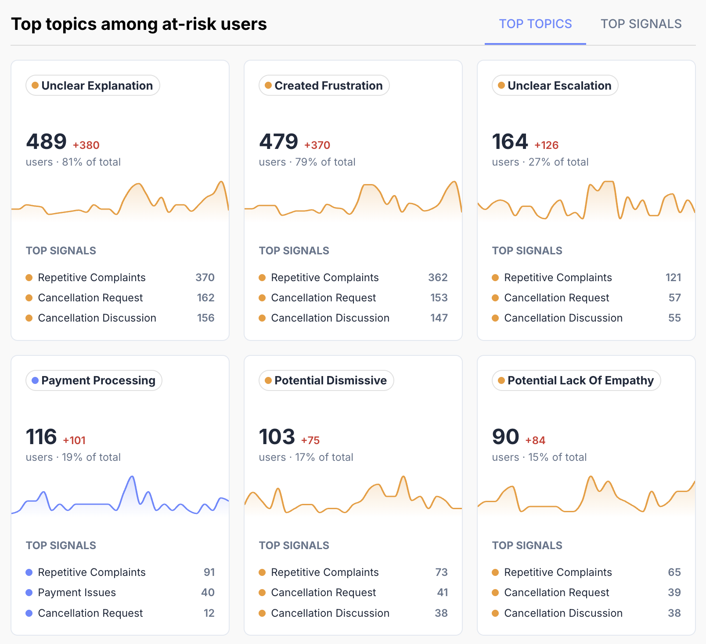Open the Created Frustration topic tag
Screen dimensions: 706x644
click(x=324, y=85)
